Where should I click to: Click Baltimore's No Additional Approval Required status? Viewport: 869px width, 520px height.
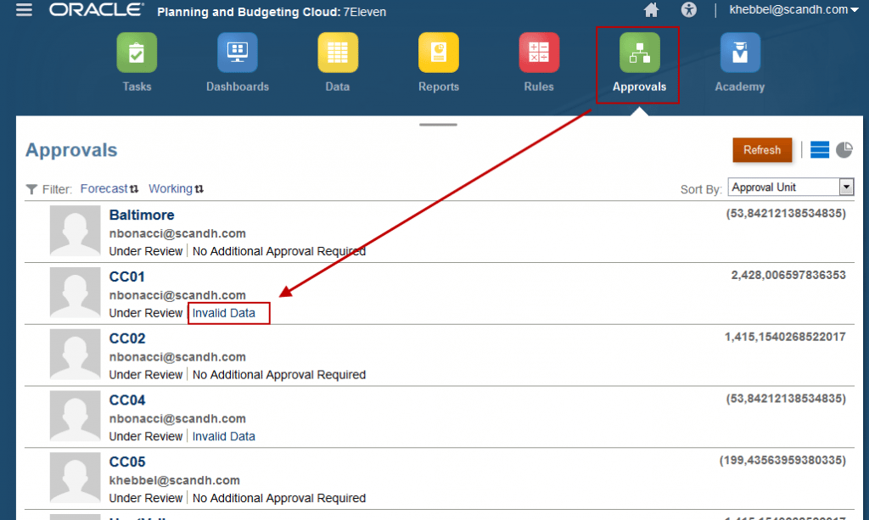point(278,251)
